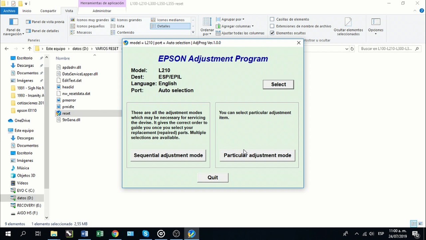Expand the address bar history dropdown
The width and height of the screenshot is (426, 240).
[x=346, y=49]
